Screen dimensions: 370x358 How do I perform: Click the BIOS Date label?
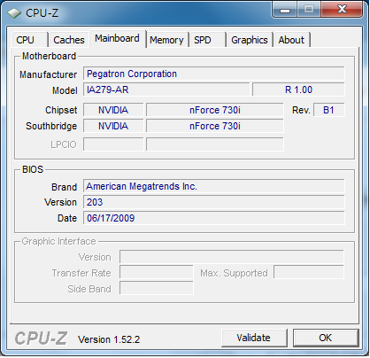coord(67,218)
